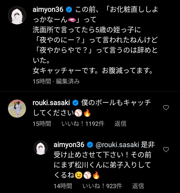Like the rouki.sasaki comment with heart icon

point(166,108)
